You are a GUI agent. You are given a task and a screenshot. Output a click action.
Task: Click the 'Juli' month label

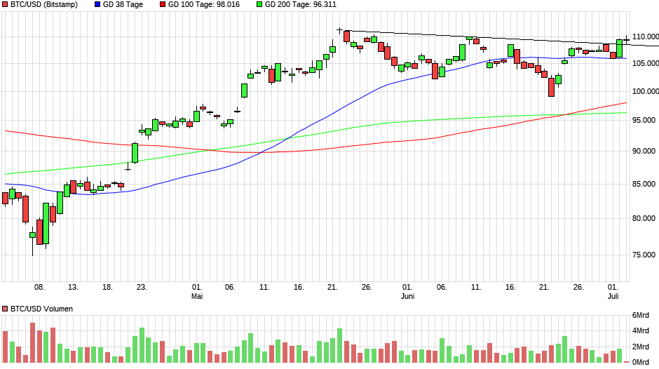click(x=613, y=296)
